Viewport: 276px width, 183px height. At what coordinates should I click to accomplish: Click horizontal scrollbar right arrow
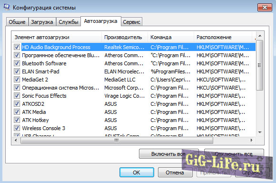pyautogui.click(x=251, y=140)
